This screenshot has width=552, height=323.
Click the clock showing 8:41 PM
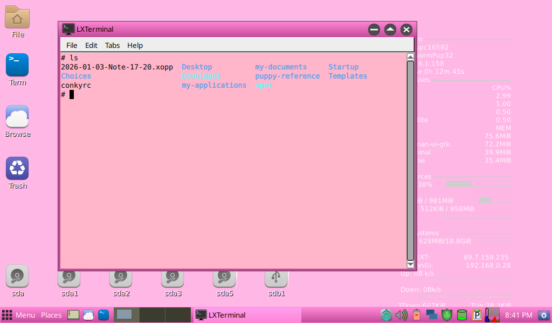pyautogui.click(x=519, y=315)
